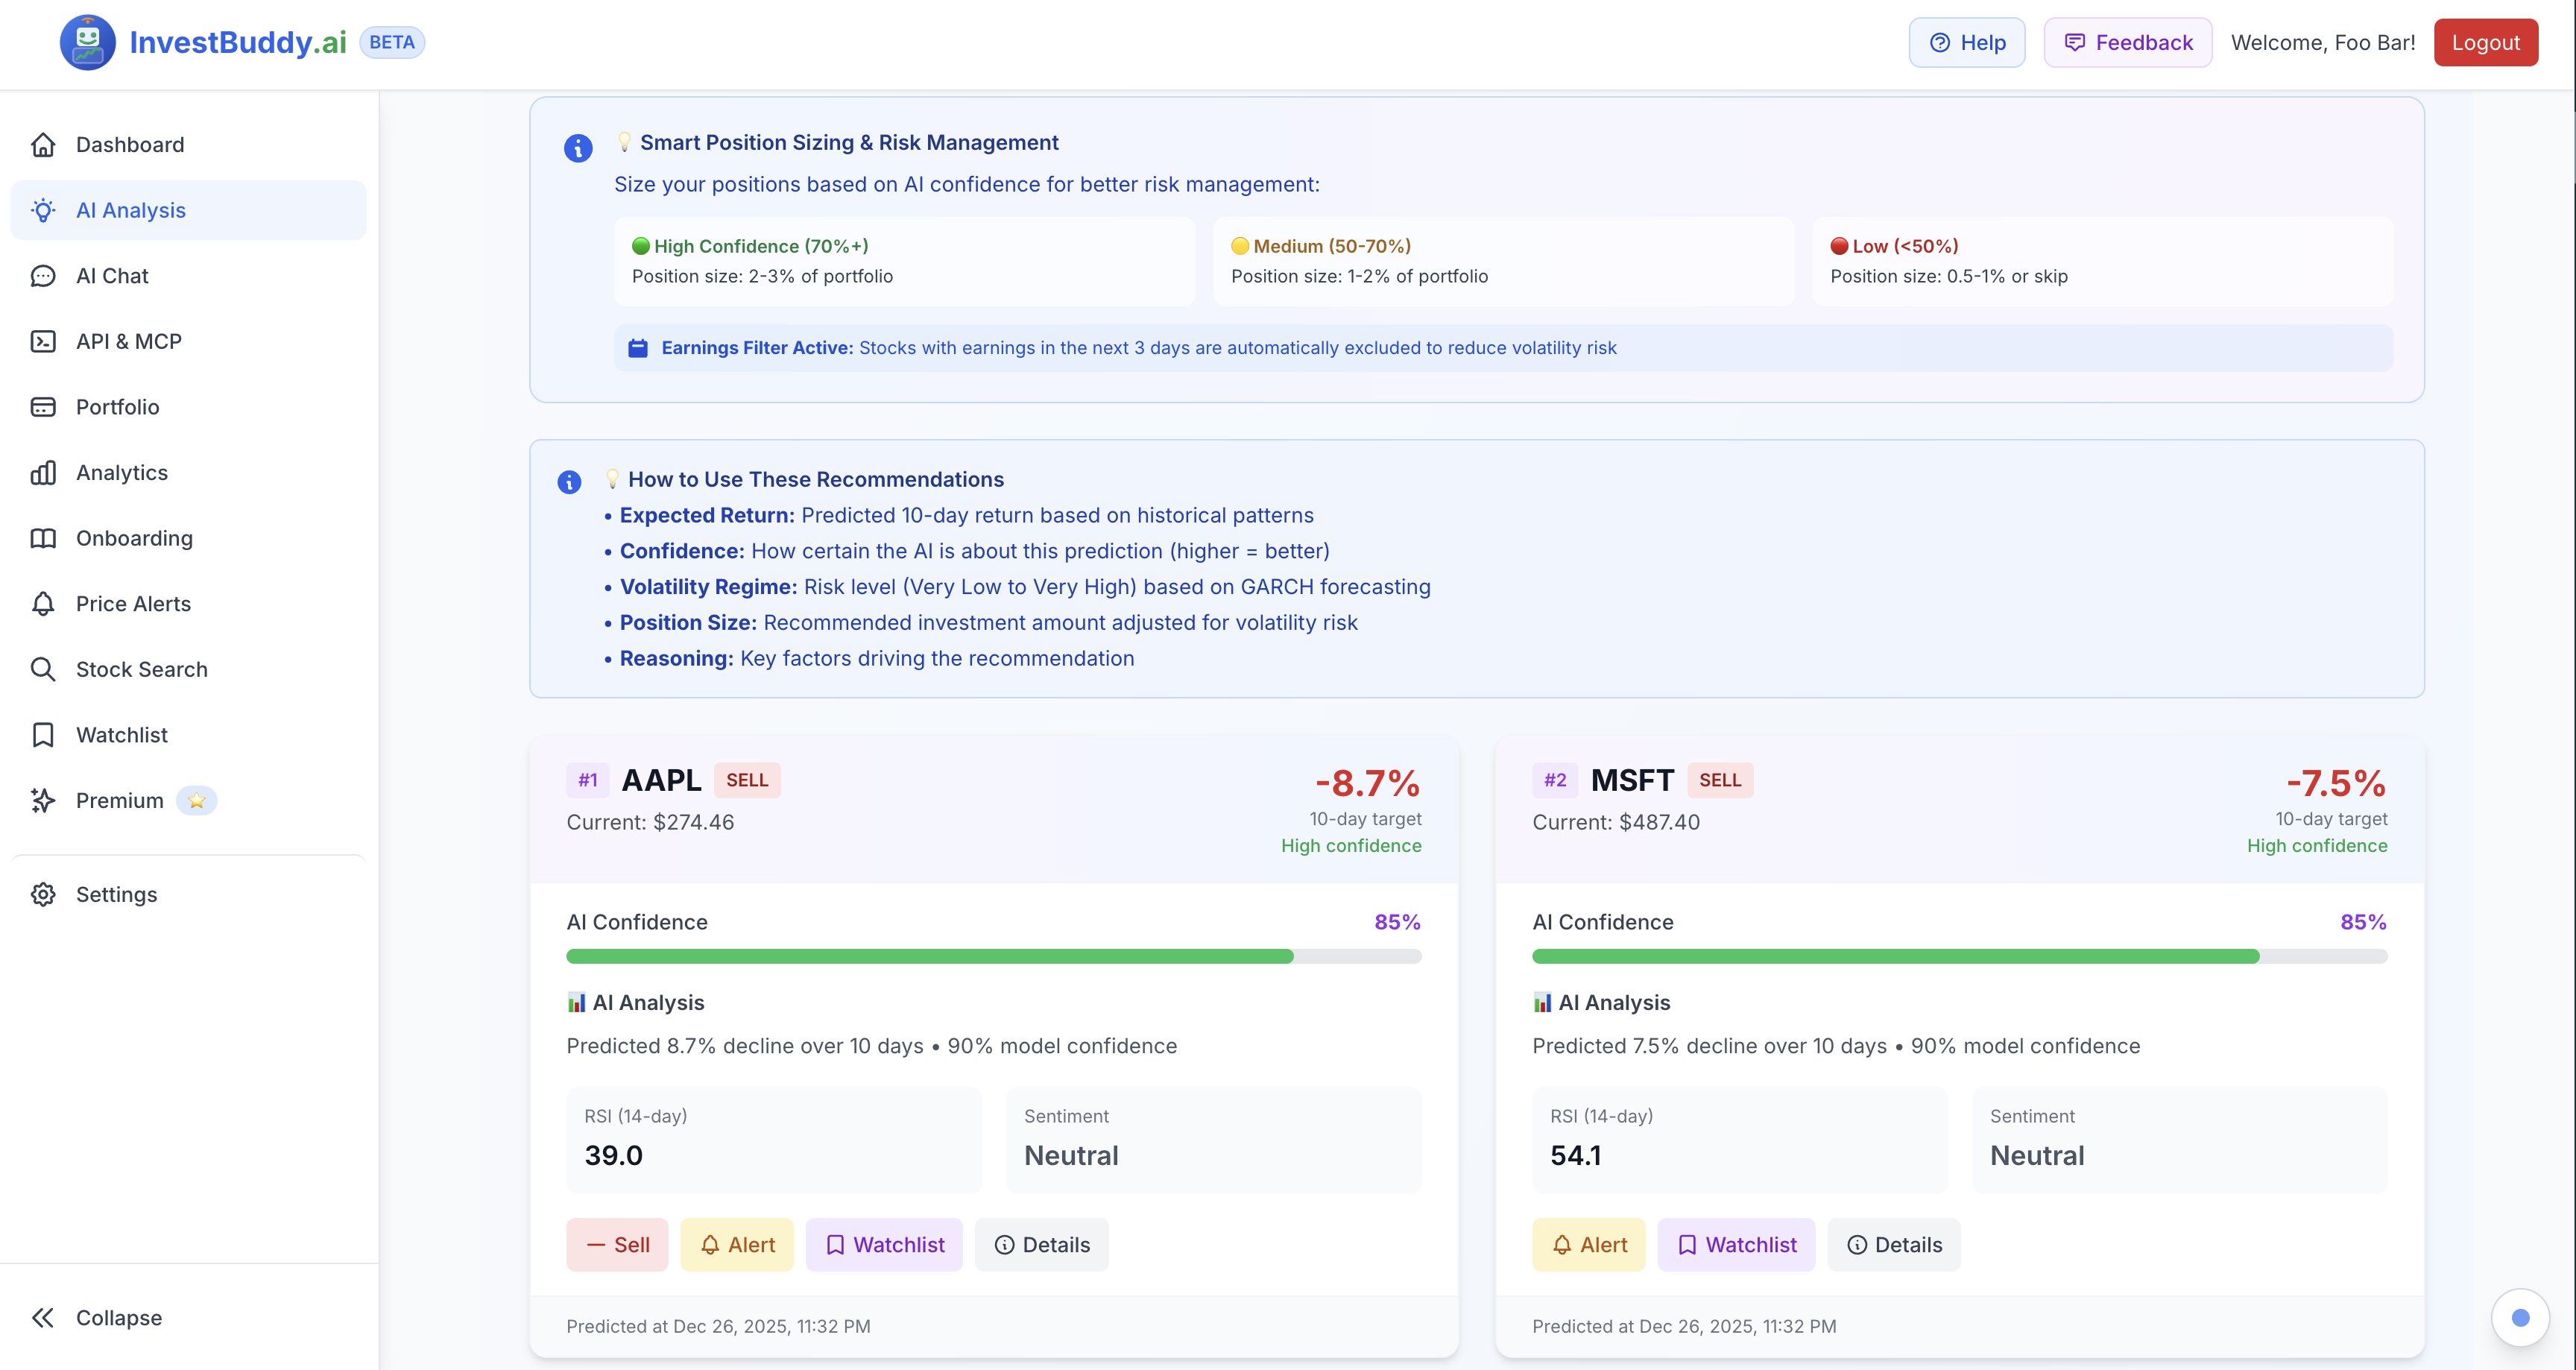View Details on the MSFT card
This screenshot has width=2576, height=1370.
click(1893, 1244)
